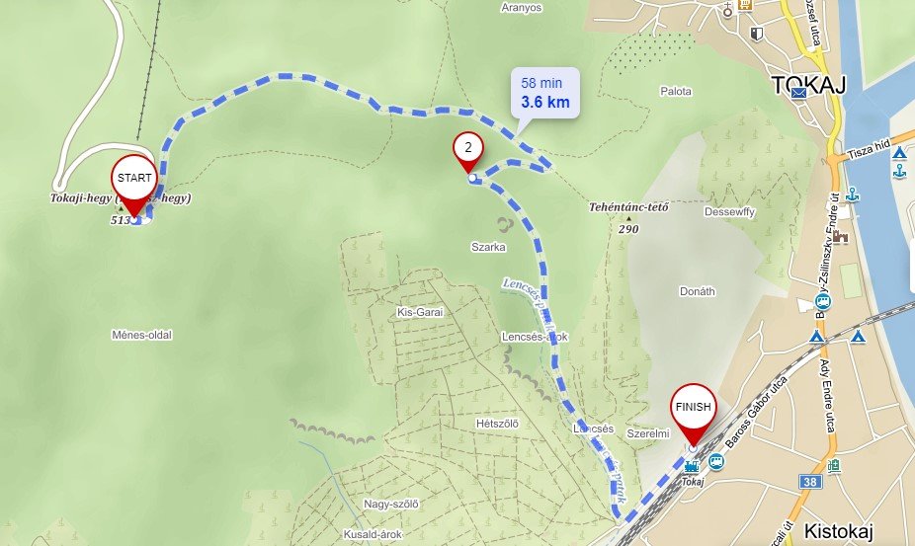Image resolution: width=915 pixels, height=546 pixels.
Task: Open the 58 min 3.6 km route bubble
Action: 545,94
